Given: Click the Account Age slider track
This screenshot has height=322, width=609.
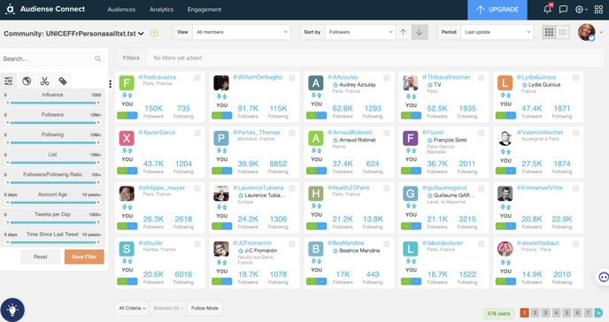Looking at the screenshot, I should [x=53, y=203].
